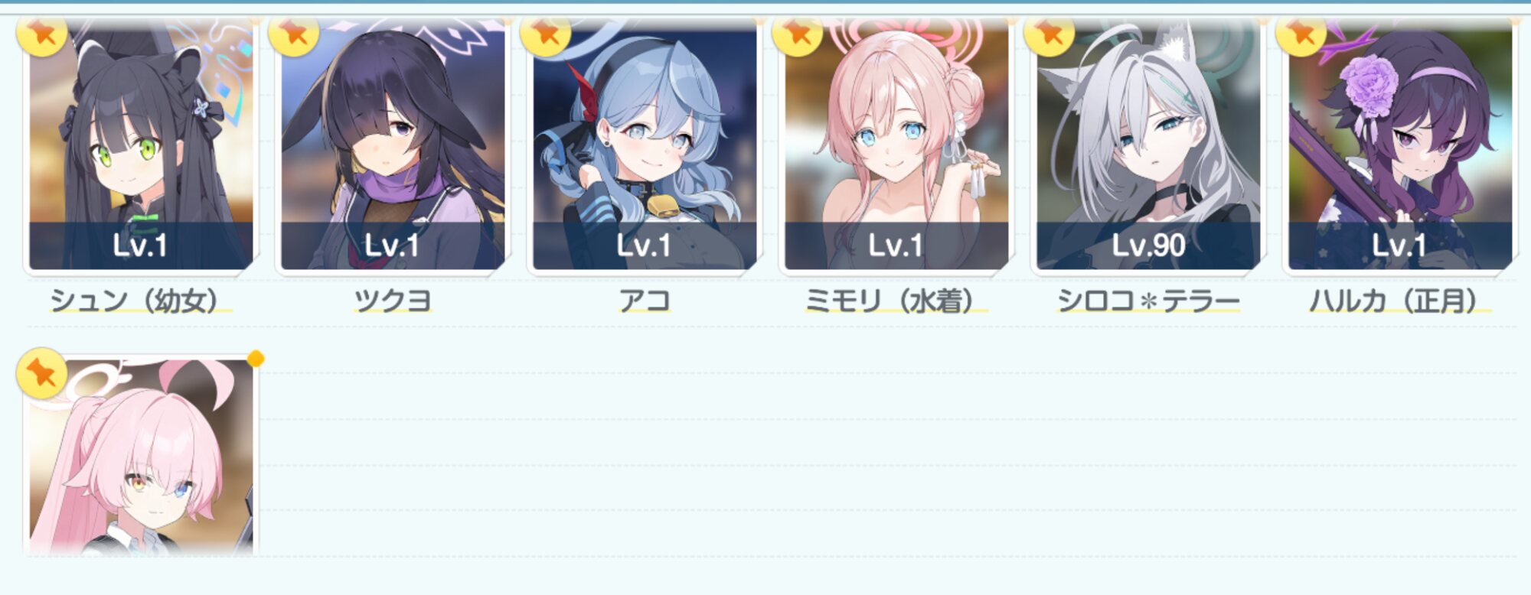Click the ミモリ(水着) name label

click(896, 301)
